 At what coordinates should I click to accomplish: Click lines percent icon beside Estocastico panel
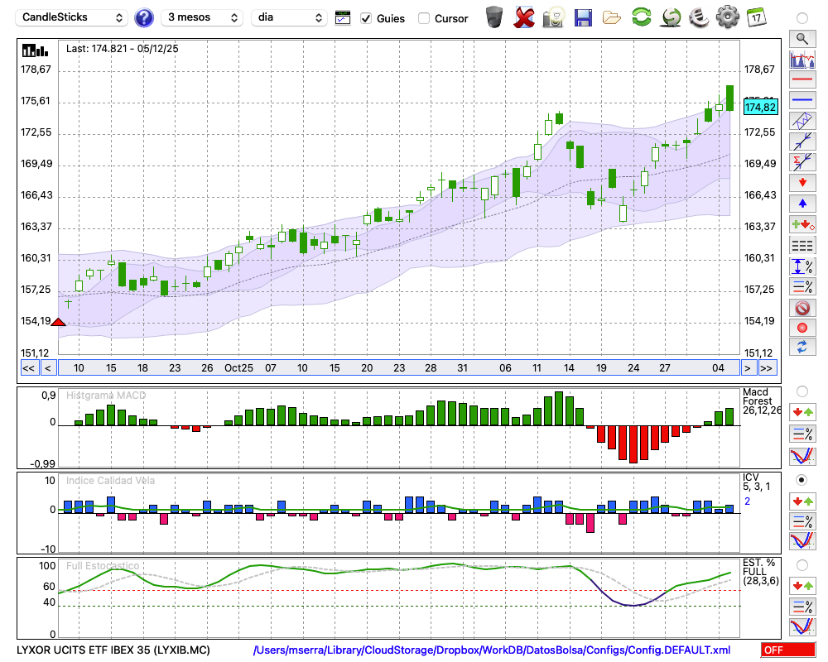[x=802, y=606]
